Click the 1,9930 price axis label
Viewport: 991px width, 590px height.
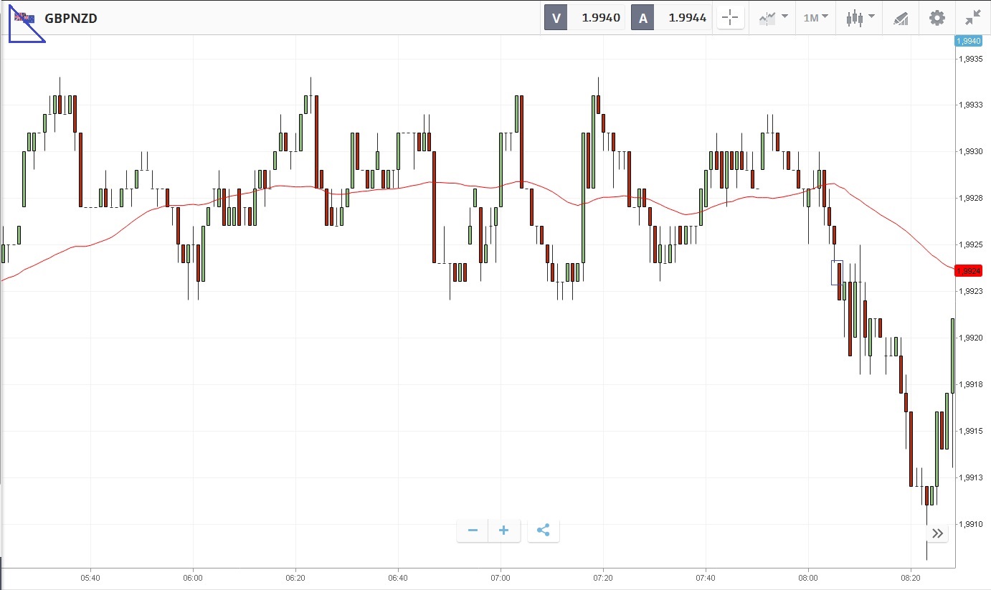[x=969, y=152]
